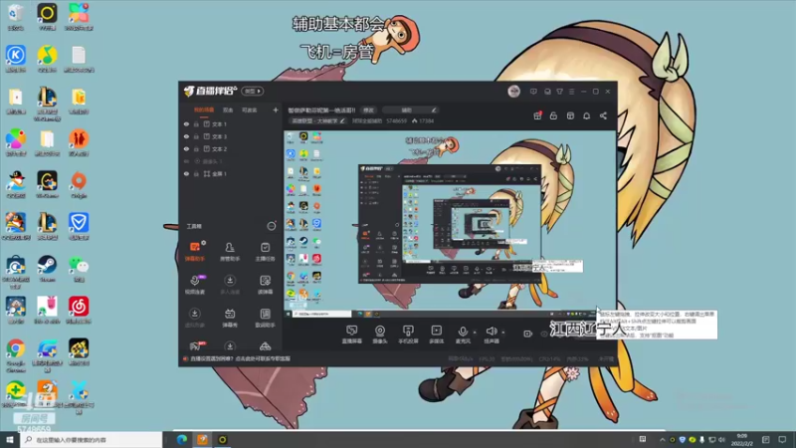Screen dimensions: 796x448
Task: Toggle lock on the 文本 2 source
Action: (x=196, y=148)
